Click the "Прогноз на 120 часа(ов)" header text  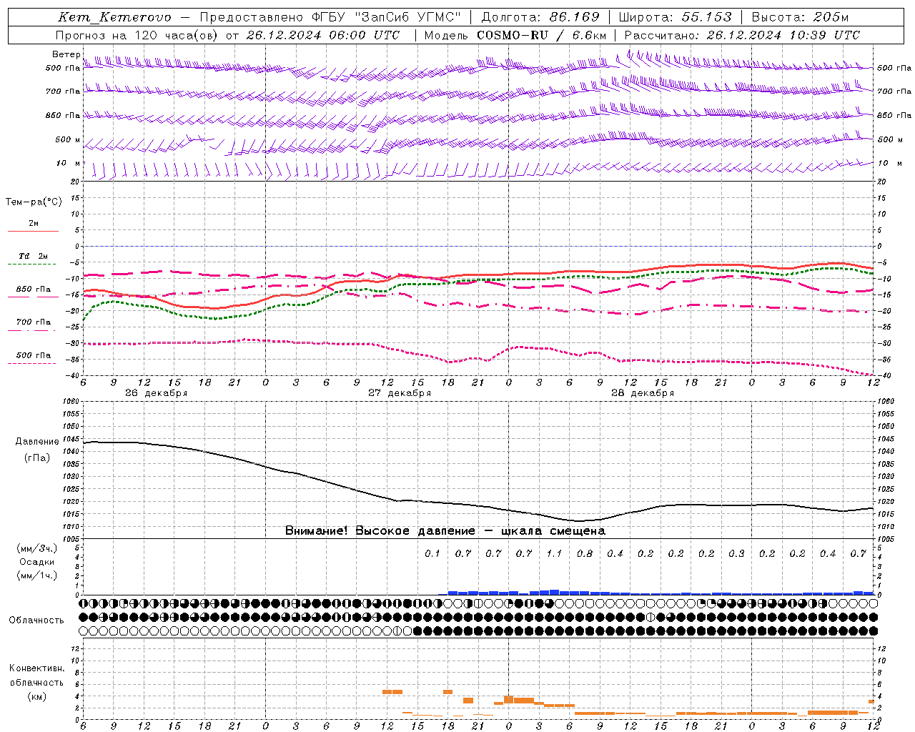pos(137,35)
